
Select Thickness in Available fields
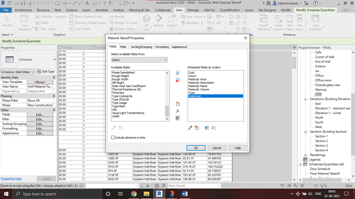click(x=118, y=92)
